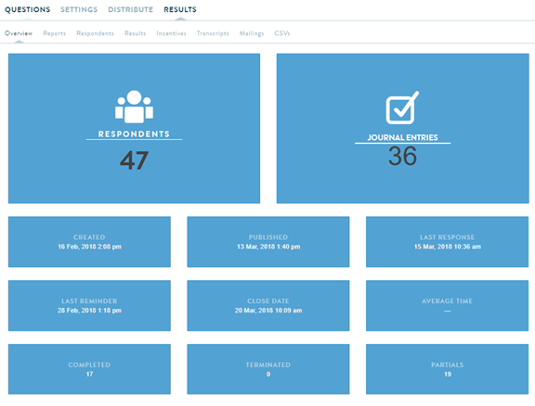The width and height of the screenshot is (535, 406).
Task: View the Transcripts sub-tab
Action: (x=213, y=33)
